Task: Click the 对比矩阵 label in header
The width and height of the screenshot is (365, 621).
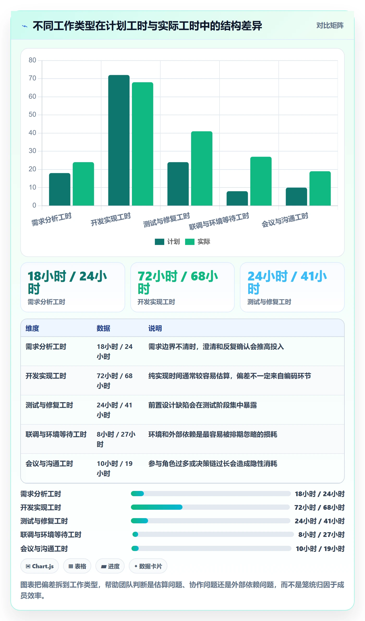Action: point(330,25)
